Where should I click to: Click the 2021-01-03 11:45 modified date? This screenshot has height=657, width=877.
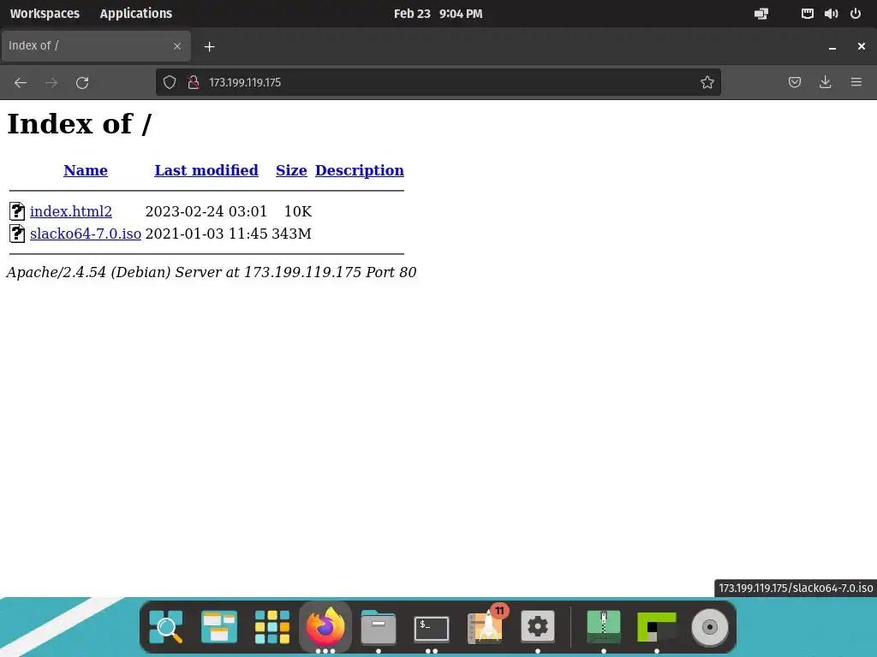point(206,234)
